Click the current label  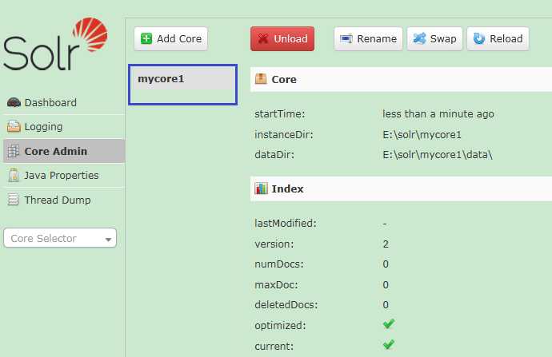[x=274, y=346]
